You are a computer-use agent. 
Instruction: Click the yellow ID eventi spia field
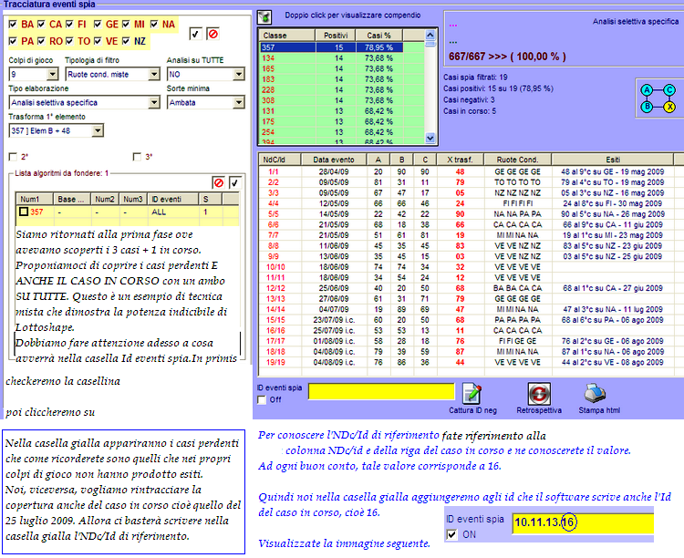381,391
